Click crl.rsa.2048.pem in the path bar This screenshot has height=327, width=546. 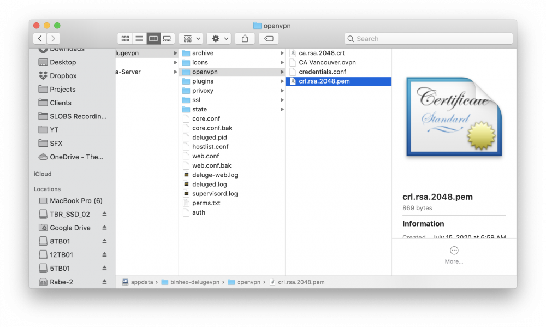[x=298, y=282]
